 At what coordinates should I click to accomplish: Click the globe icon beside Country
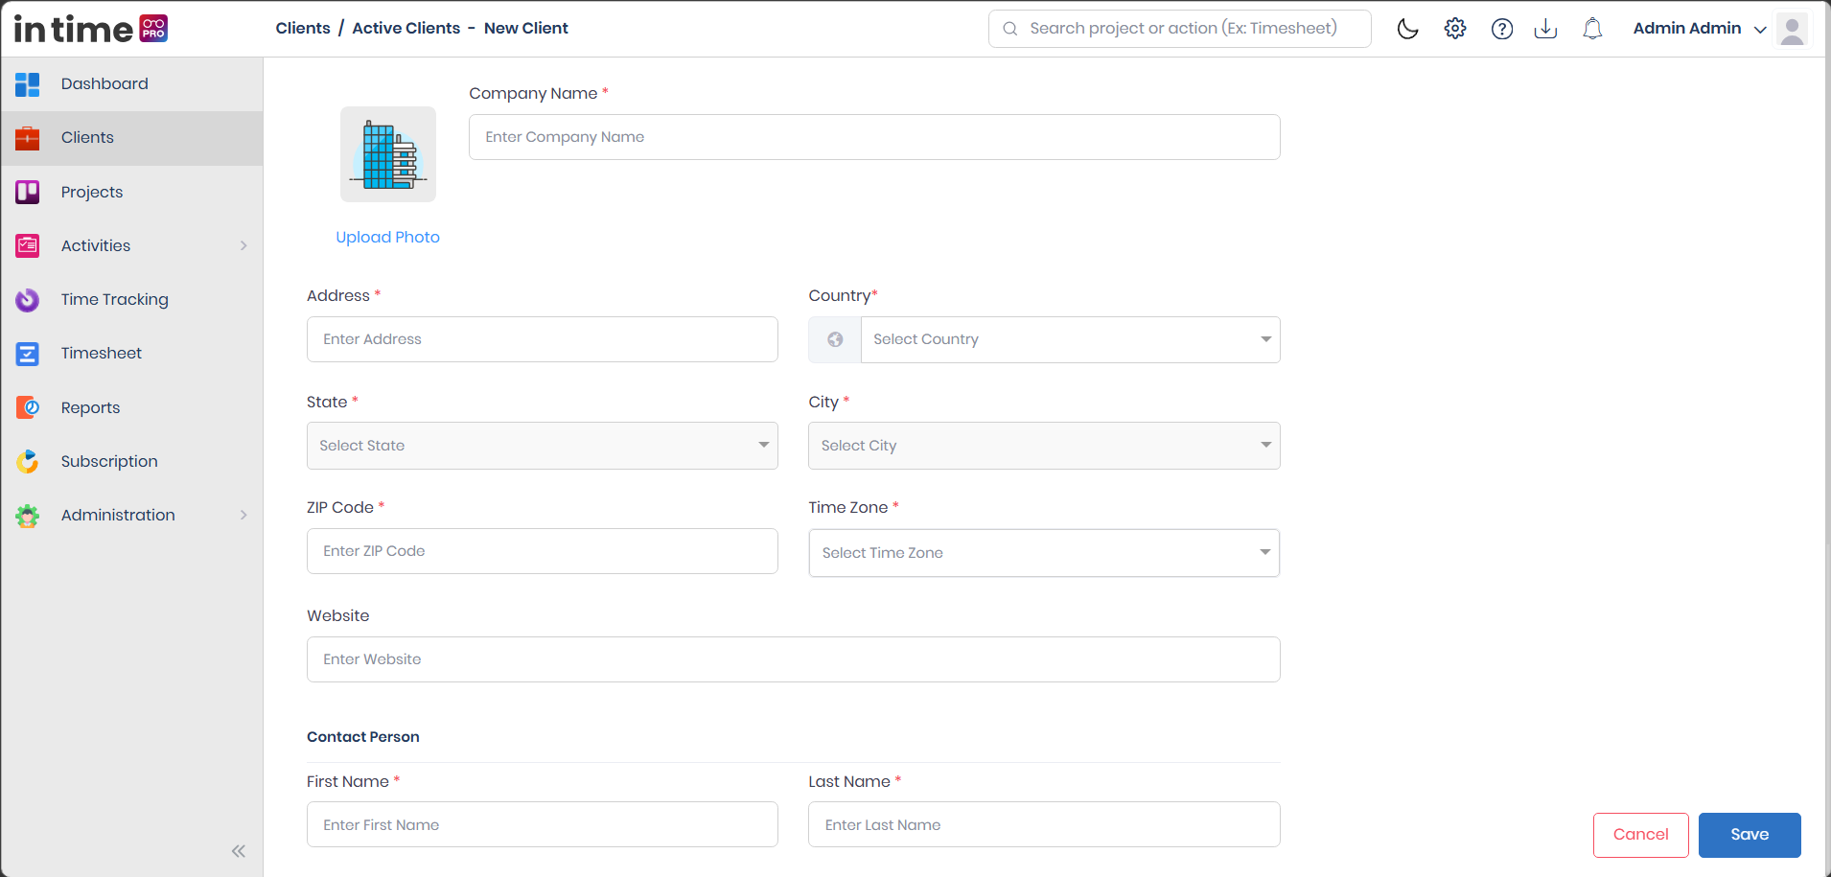[x=835, y=339]
